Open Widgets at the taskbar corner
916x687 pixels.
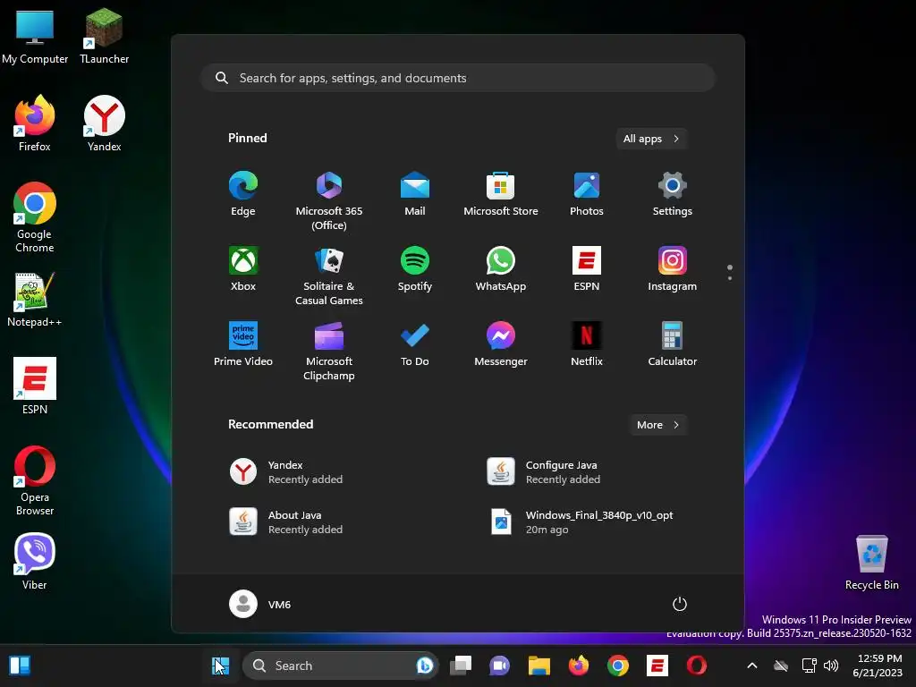pyautogui.click(x=20, y=666)
